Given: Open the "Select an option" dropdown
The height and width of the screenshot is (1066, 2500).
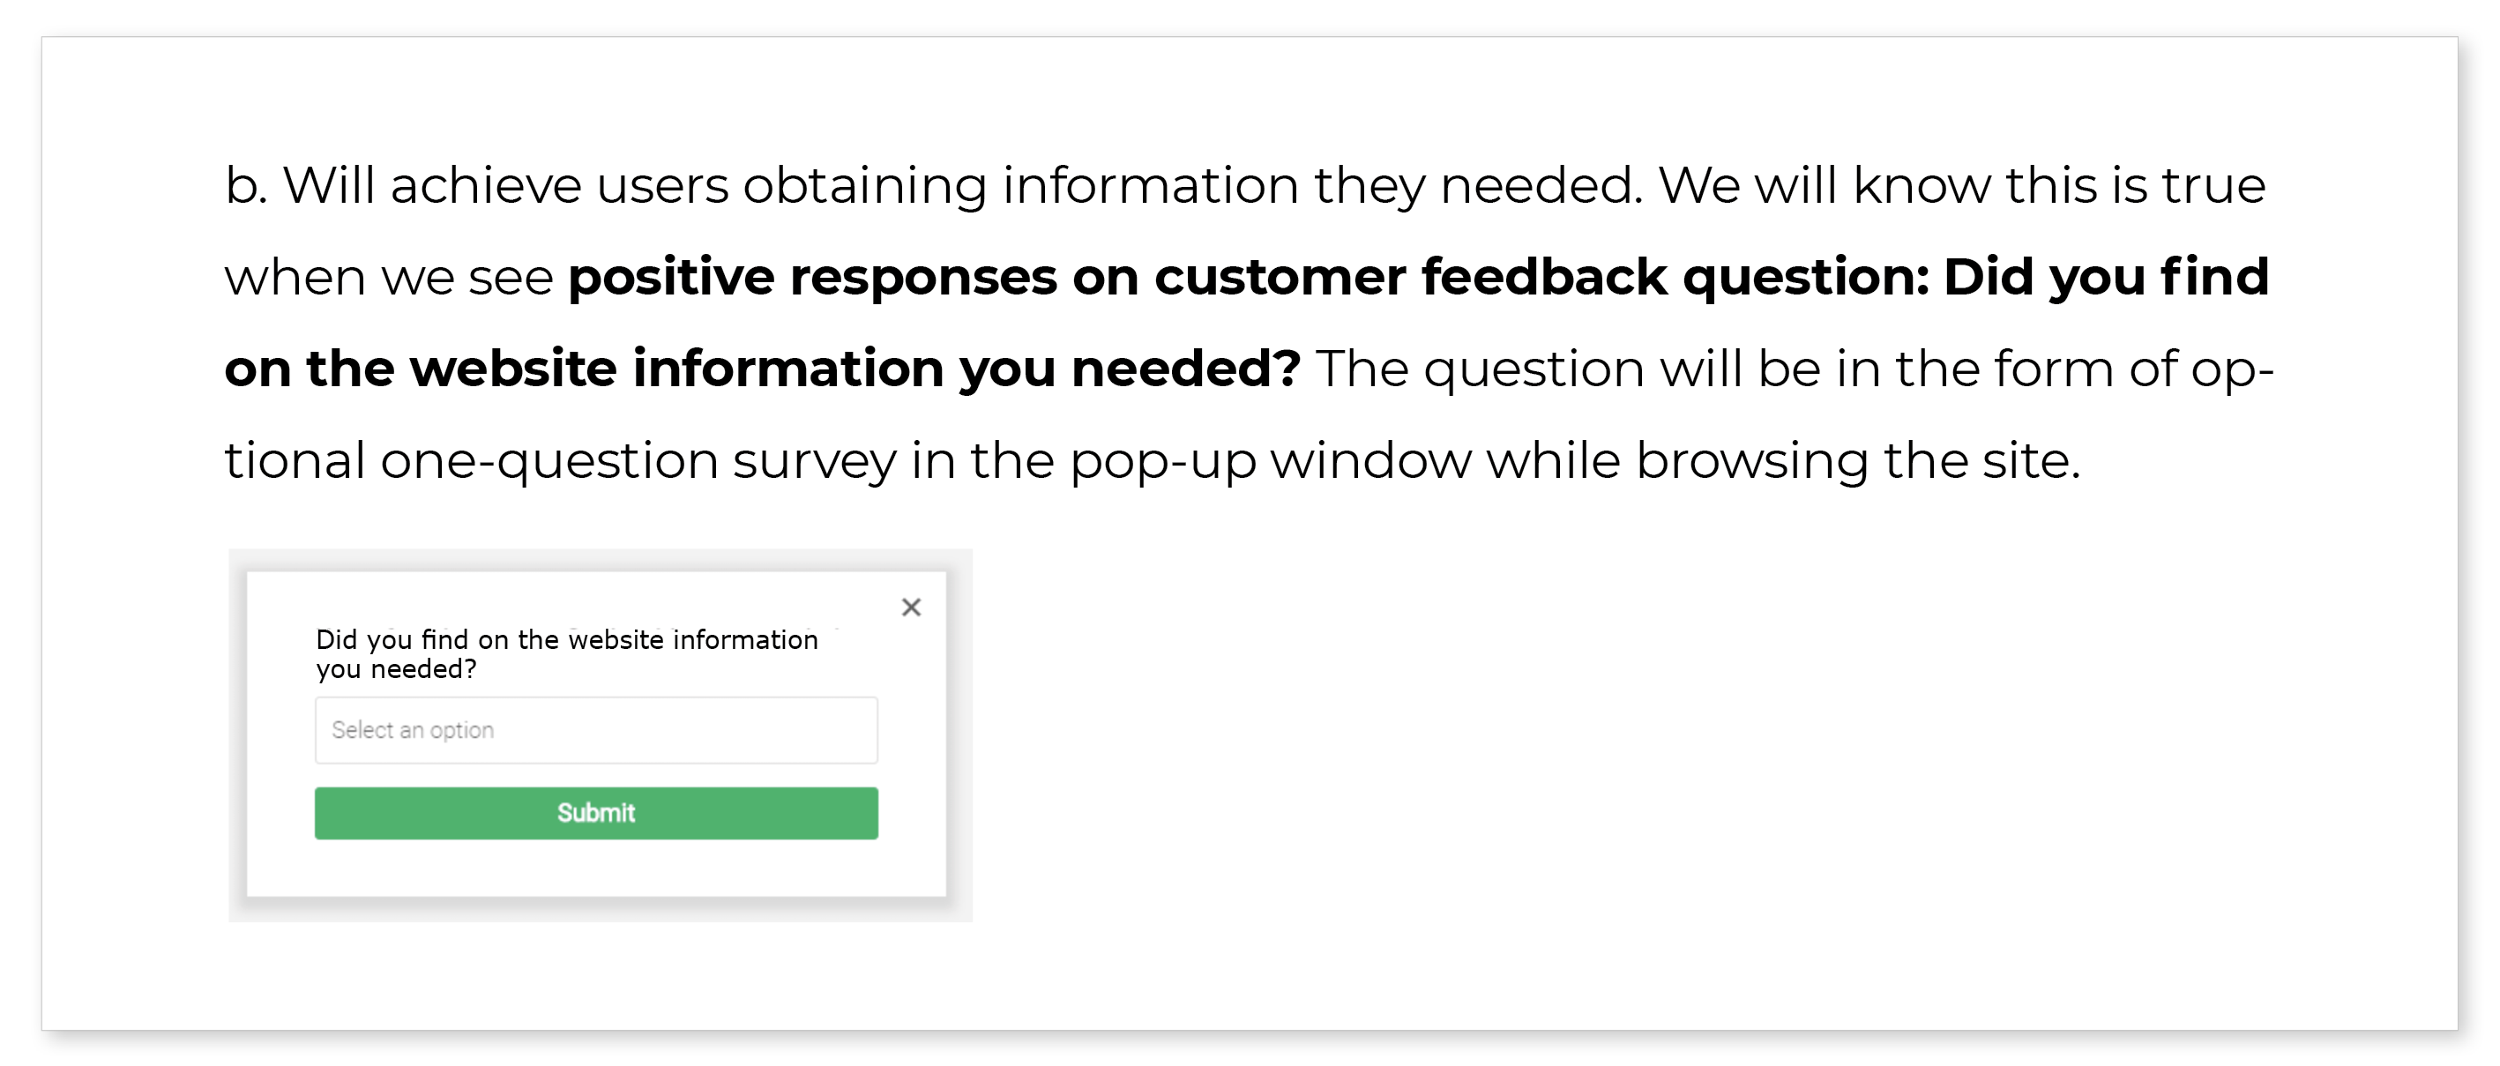Looking at the screenshot, I should click(596, 730).
